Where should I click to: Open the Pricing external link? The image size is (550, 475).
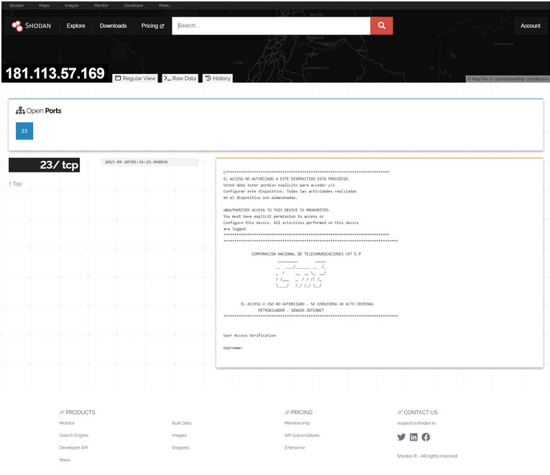(x=152, y=26)
